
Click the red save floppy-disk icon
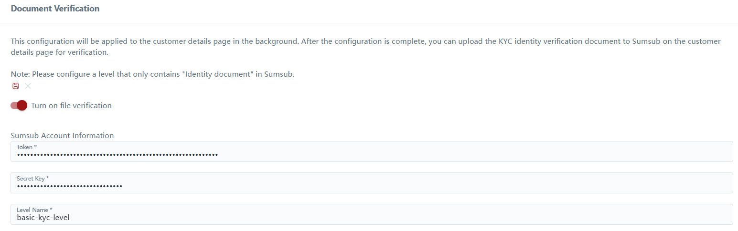[16, 86]
